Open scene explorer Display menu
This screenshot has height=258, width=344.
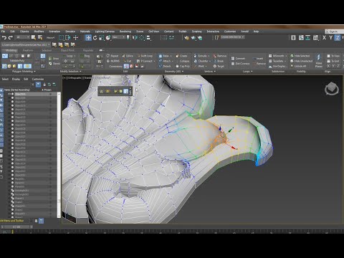click(16, 79)
